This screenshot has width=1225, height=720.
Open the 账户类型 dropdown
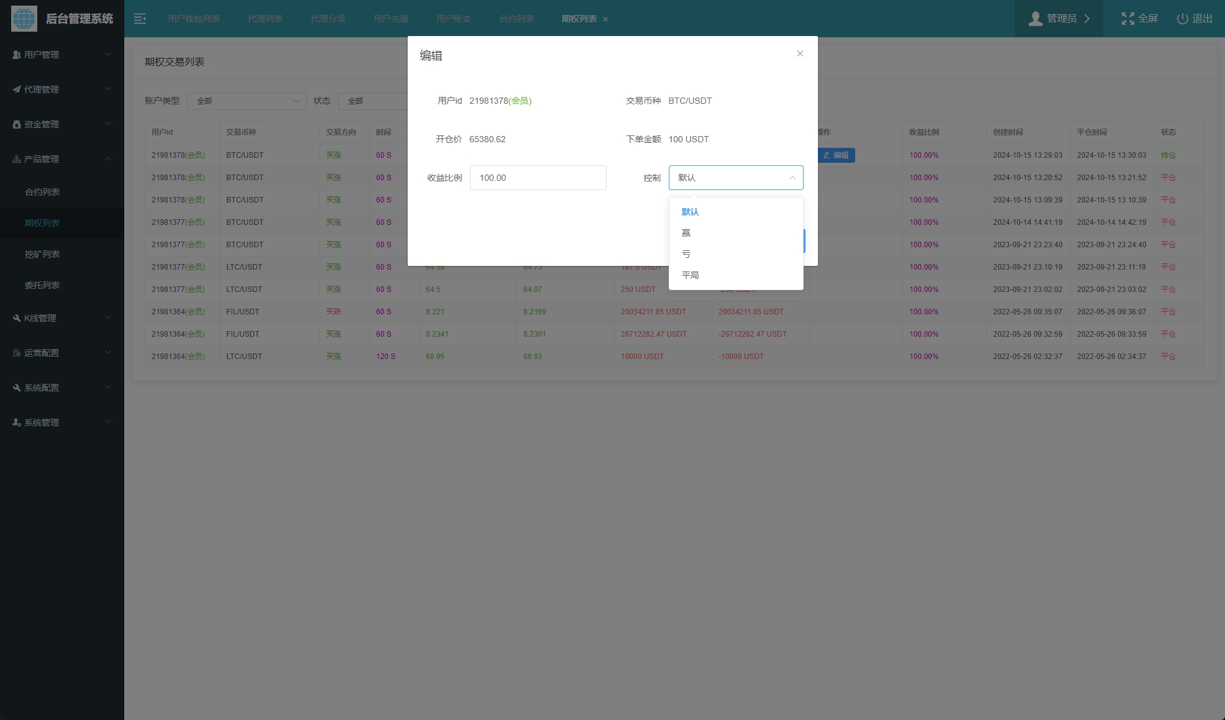(246, 101)
